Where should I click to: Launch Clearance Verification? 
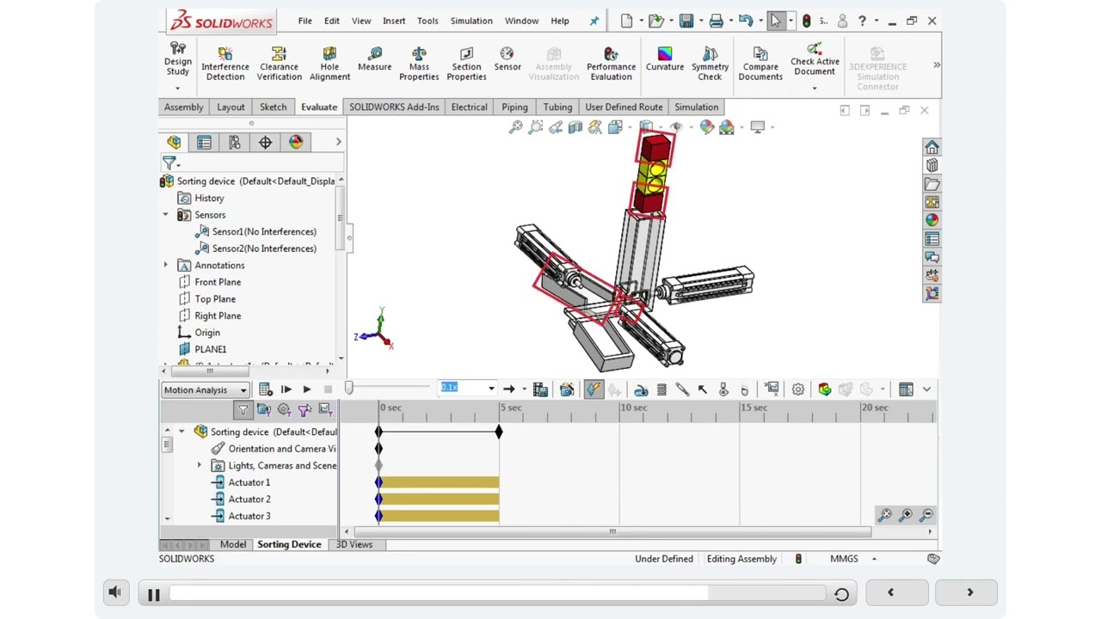point(279,64)
